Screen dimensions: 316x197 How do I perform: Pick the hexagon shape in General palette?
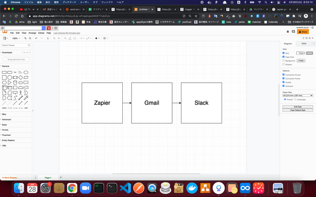coord(4,83)
